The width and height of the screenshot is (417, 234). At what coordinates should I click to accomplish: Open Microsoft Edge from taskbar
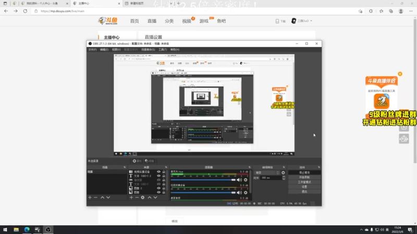pos(27,229)
